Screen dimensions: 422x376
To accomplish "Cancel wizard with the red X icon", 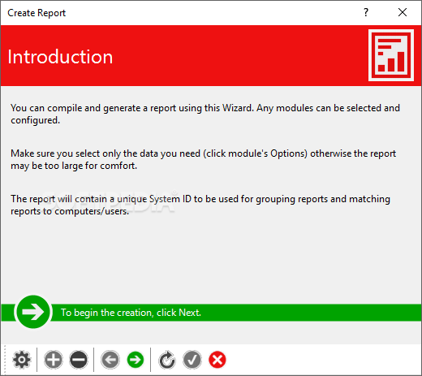I will 217,360.
